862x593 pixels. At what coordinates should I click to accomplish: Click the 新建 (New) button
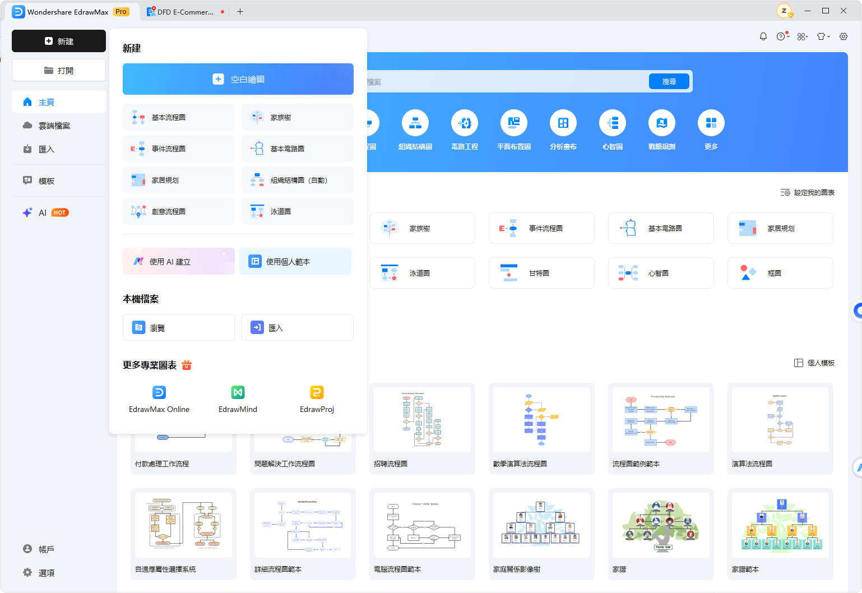click(59, 41)
